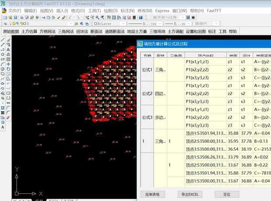Click the Cut scissors icon
Screen dimensions: 271x201
click(x=44, y=18)
